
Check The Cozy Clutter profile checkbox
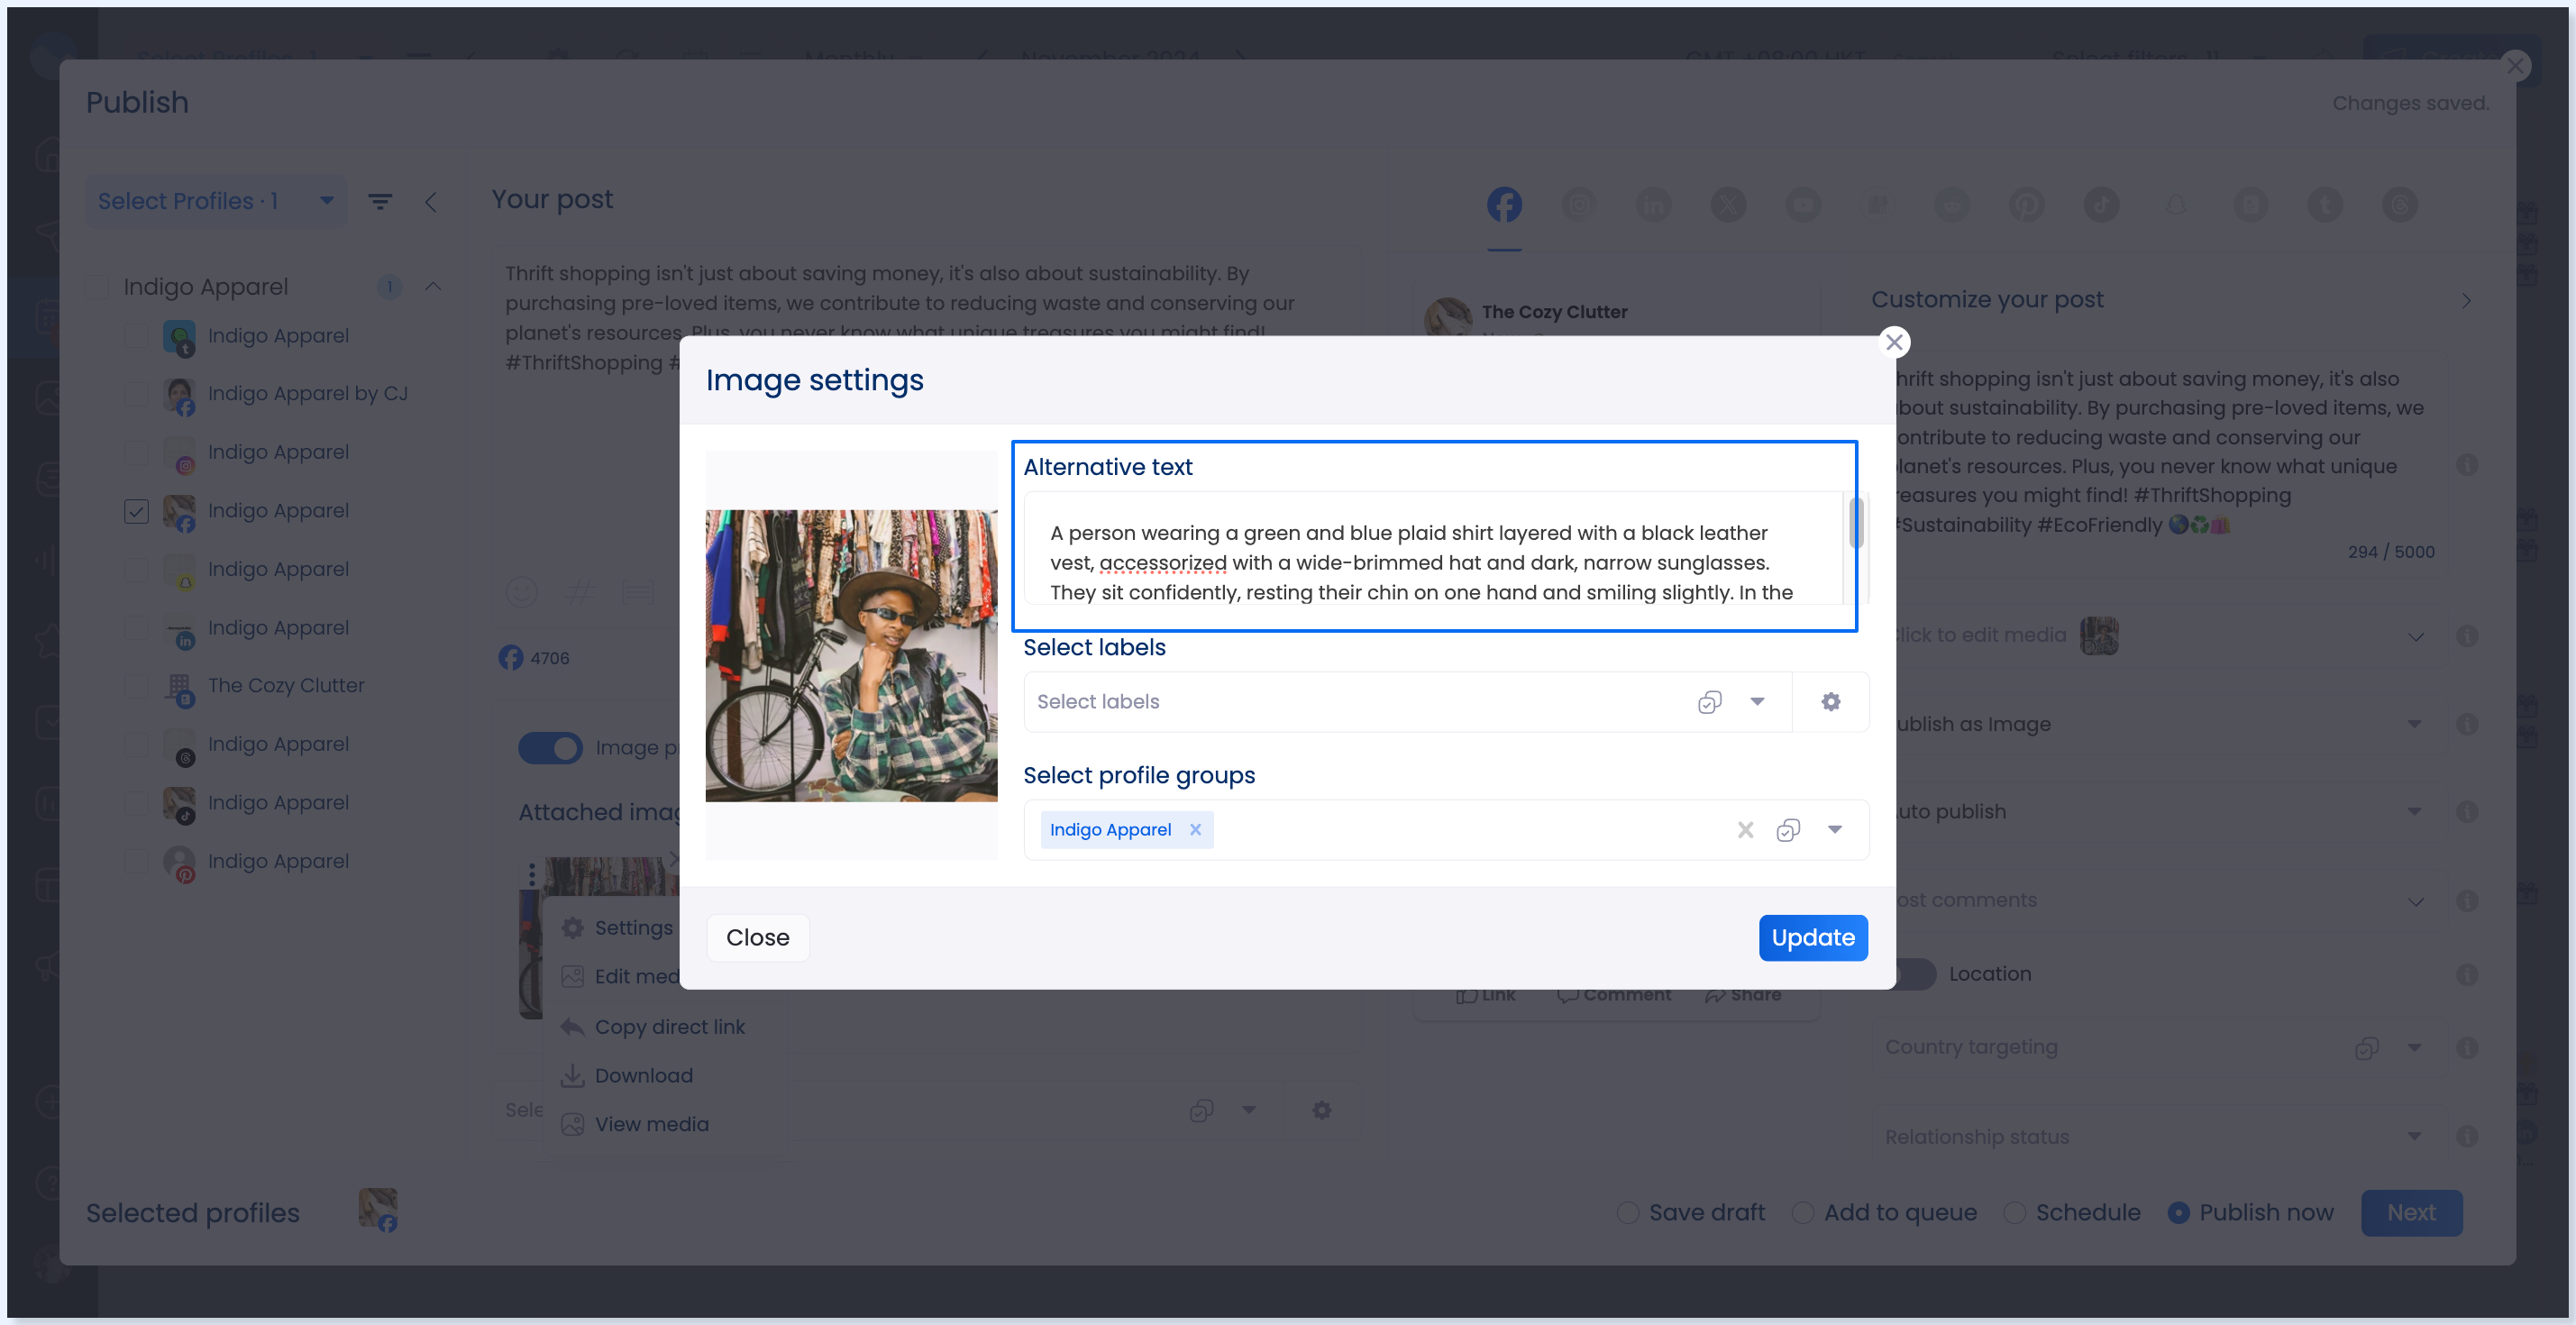click(136, 686)
